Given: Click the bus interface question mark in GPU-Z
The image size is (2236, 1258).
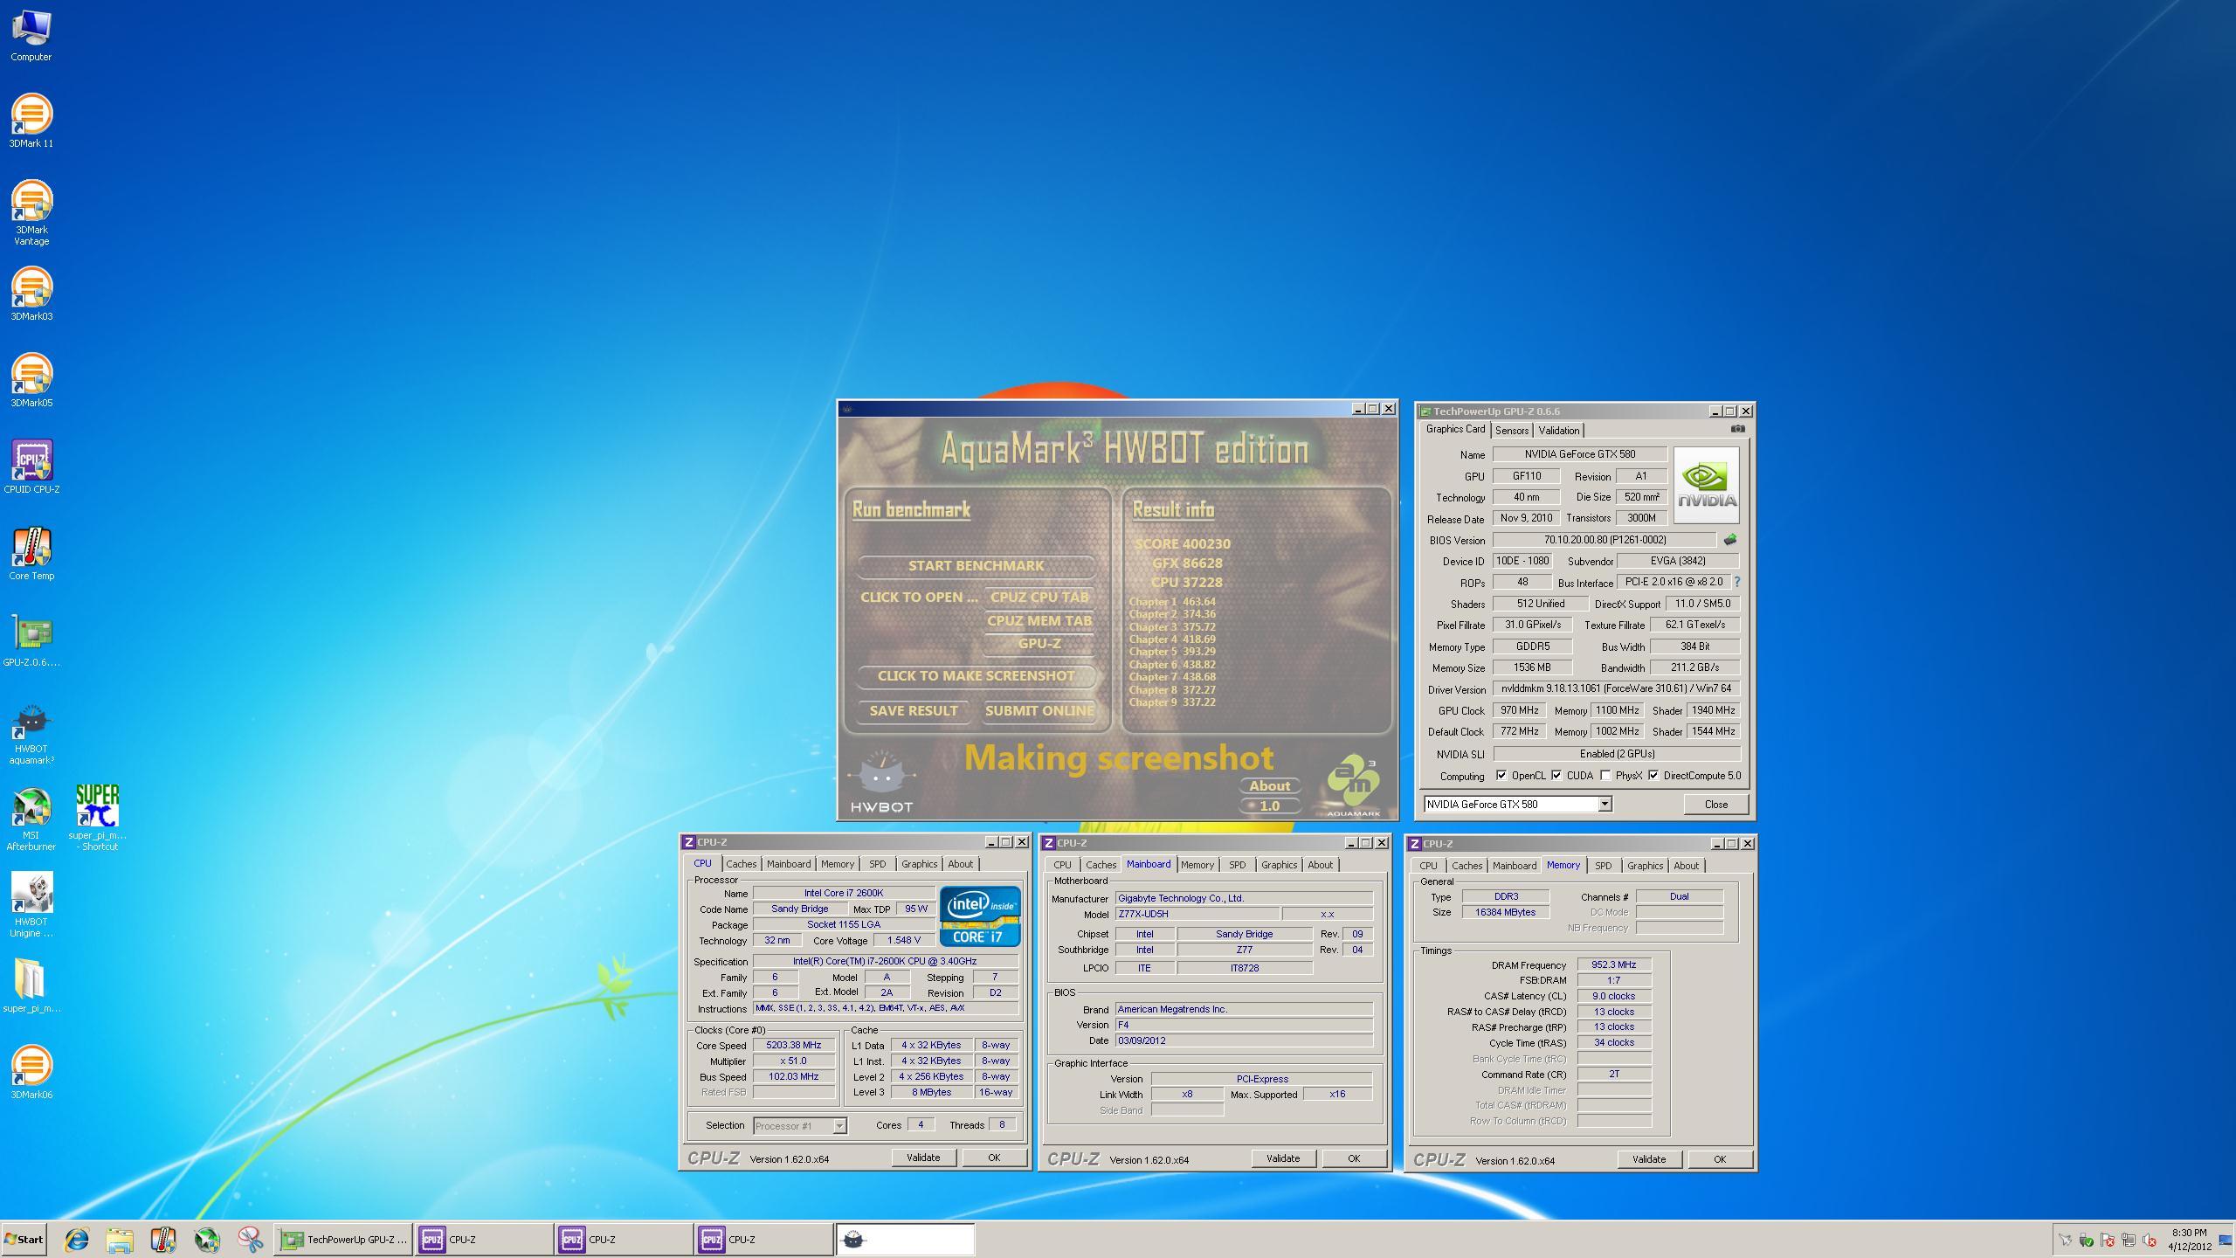Looking at the screenshot, I should tap(1736, 582).
